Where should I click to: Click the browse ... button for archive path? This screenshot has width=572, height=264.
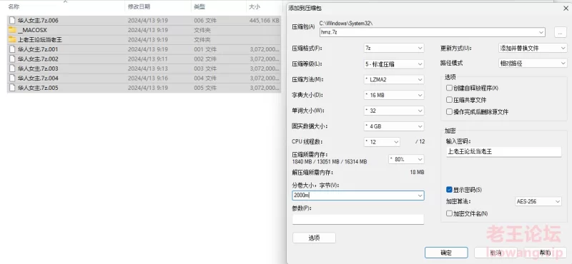coord(560,32)
